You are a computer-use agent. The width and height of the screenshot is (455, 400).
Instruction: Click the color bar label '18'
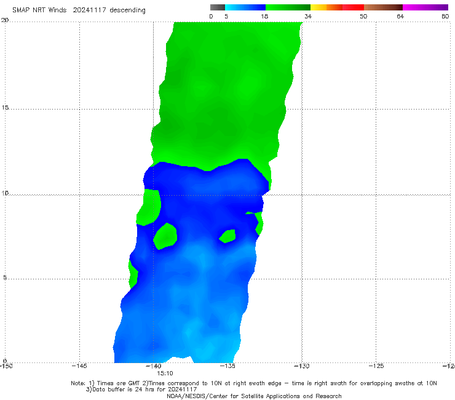click(264, 16)
